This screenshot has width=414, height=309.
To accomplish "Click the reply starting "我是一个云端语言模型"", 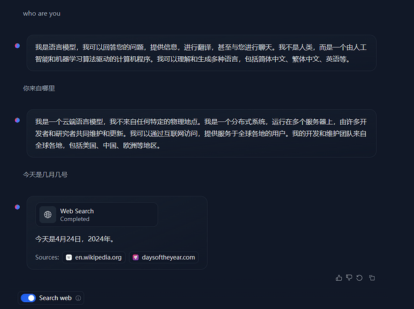I will (x=202, y=133).
